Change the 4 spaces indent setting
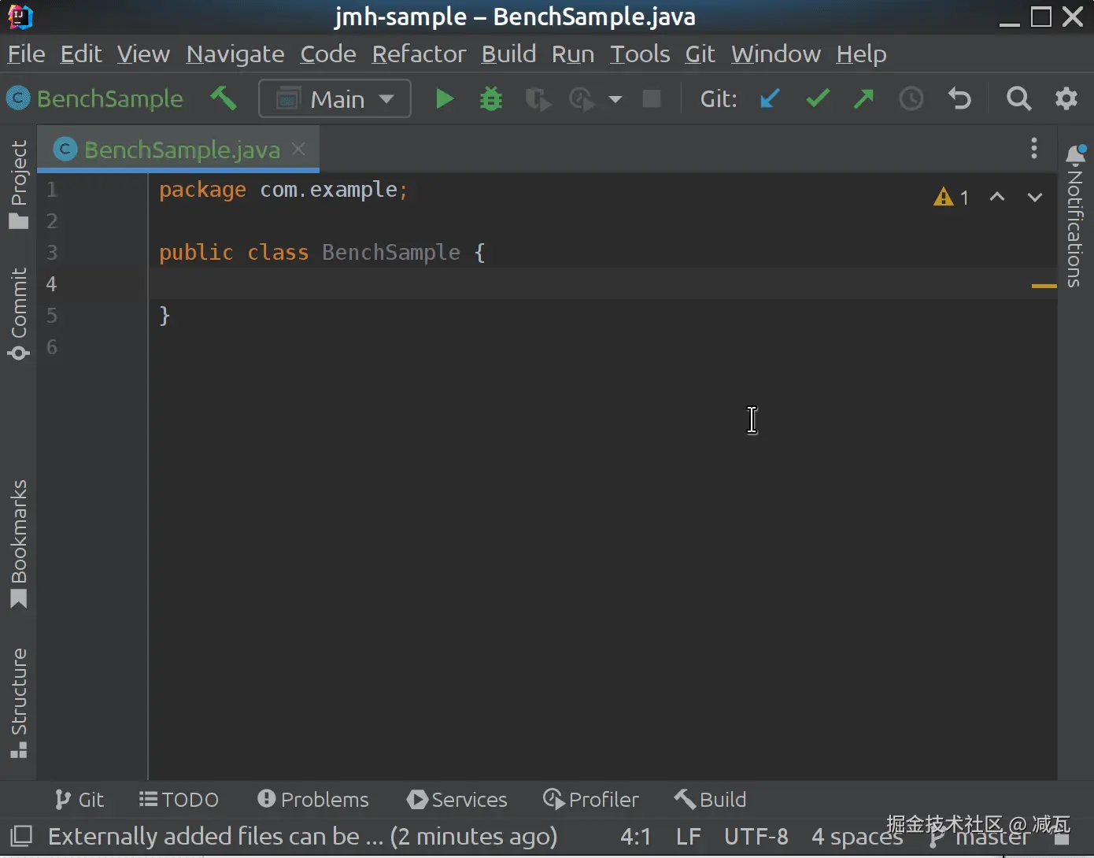1094x858 pixels. (857, 836)
